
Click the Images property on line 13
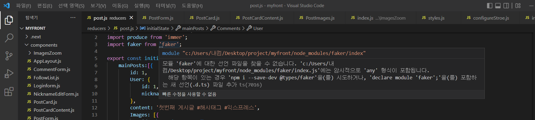pyautogui.click(x=138, y=115)
